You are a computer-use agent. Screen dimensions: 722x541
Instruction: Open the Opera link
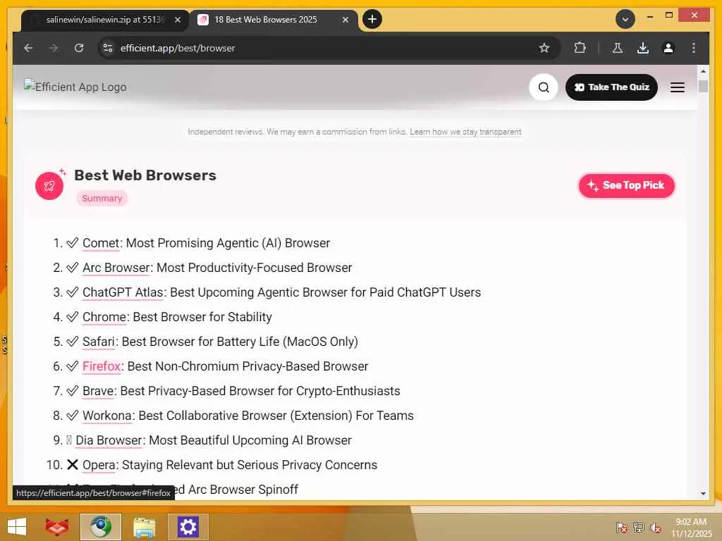(x=99, y=465)
